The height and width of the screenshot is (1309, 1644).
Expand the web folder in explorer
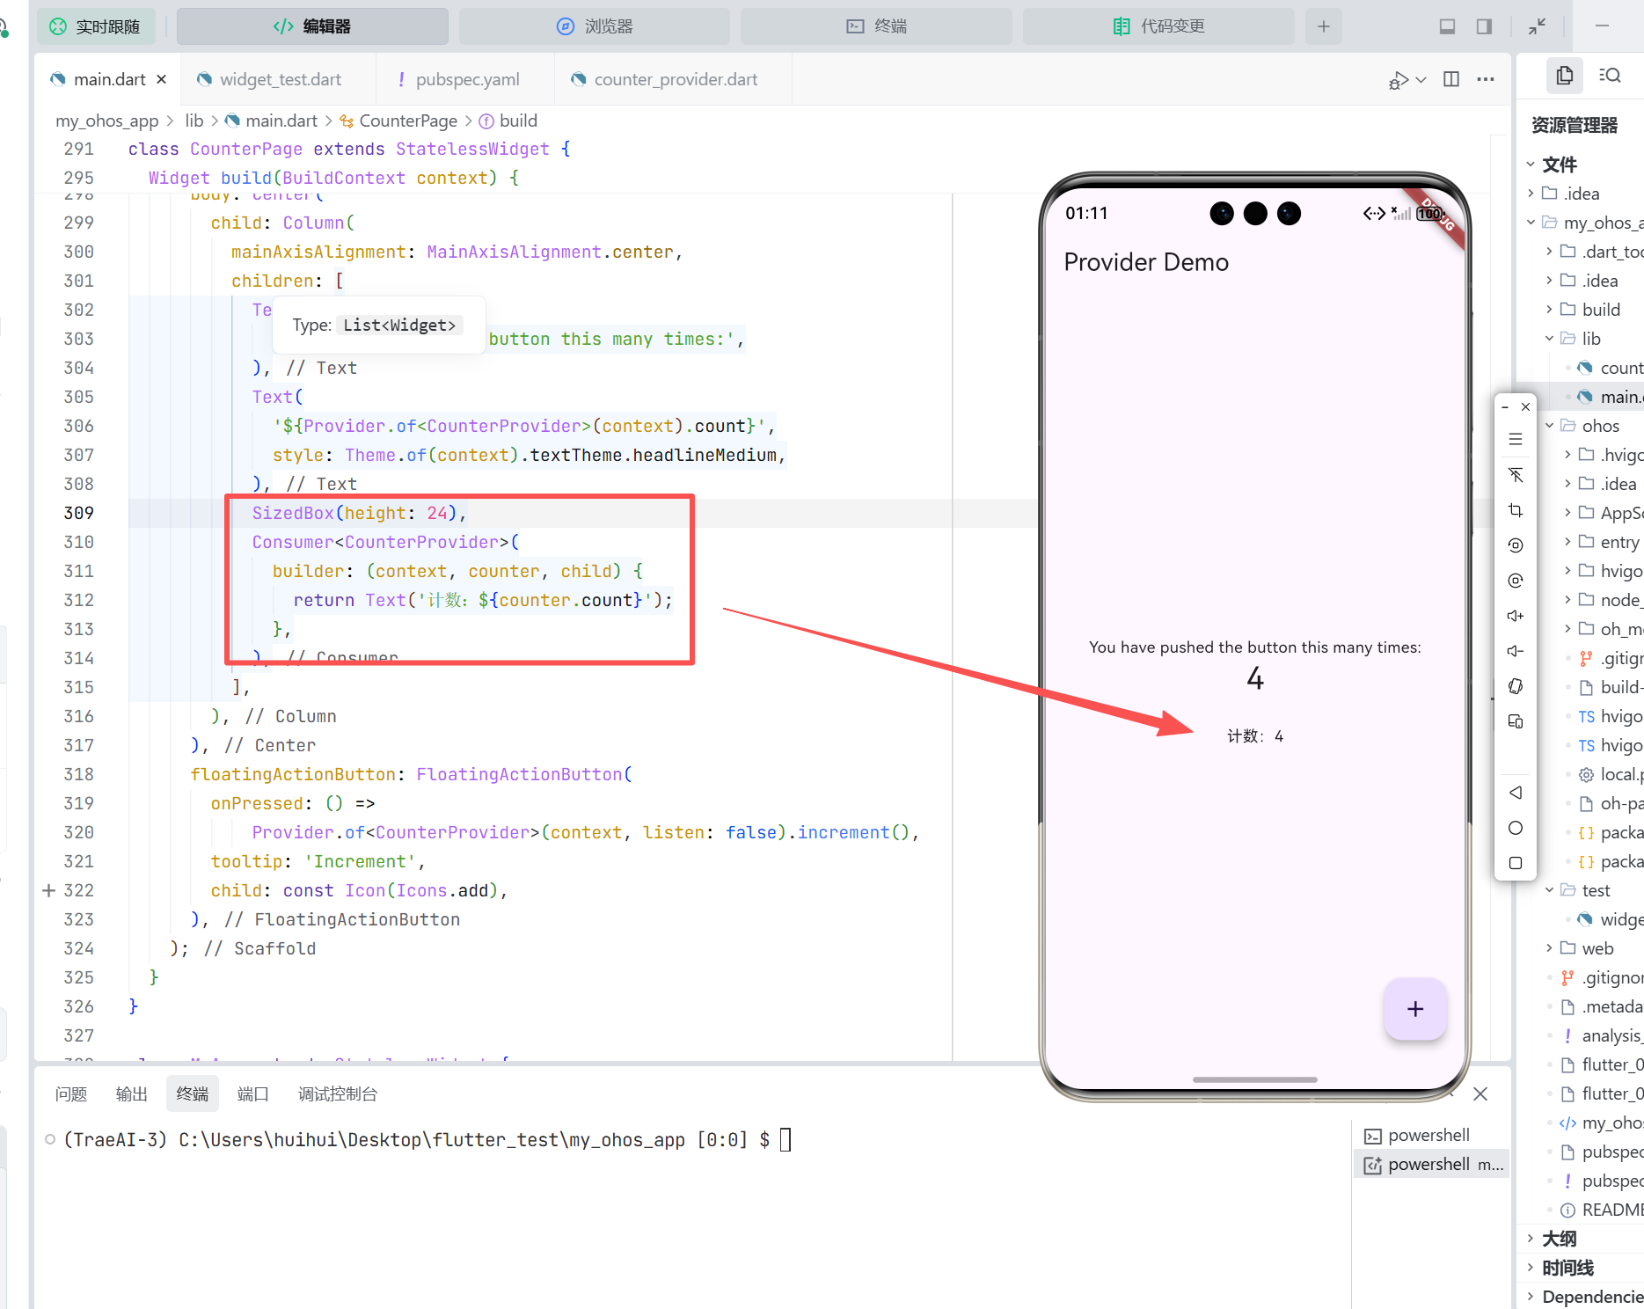(x=1549, y=948)
